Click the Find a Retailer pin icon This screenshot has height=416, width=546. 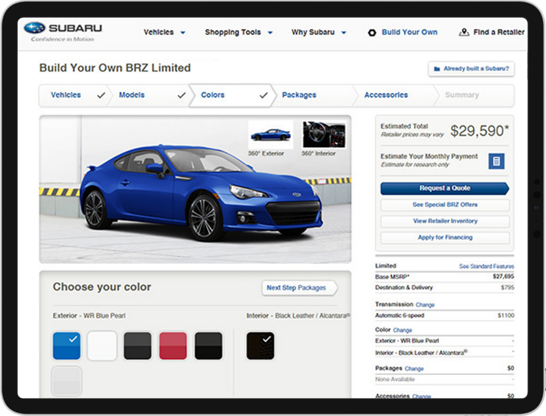coord(463,33)
